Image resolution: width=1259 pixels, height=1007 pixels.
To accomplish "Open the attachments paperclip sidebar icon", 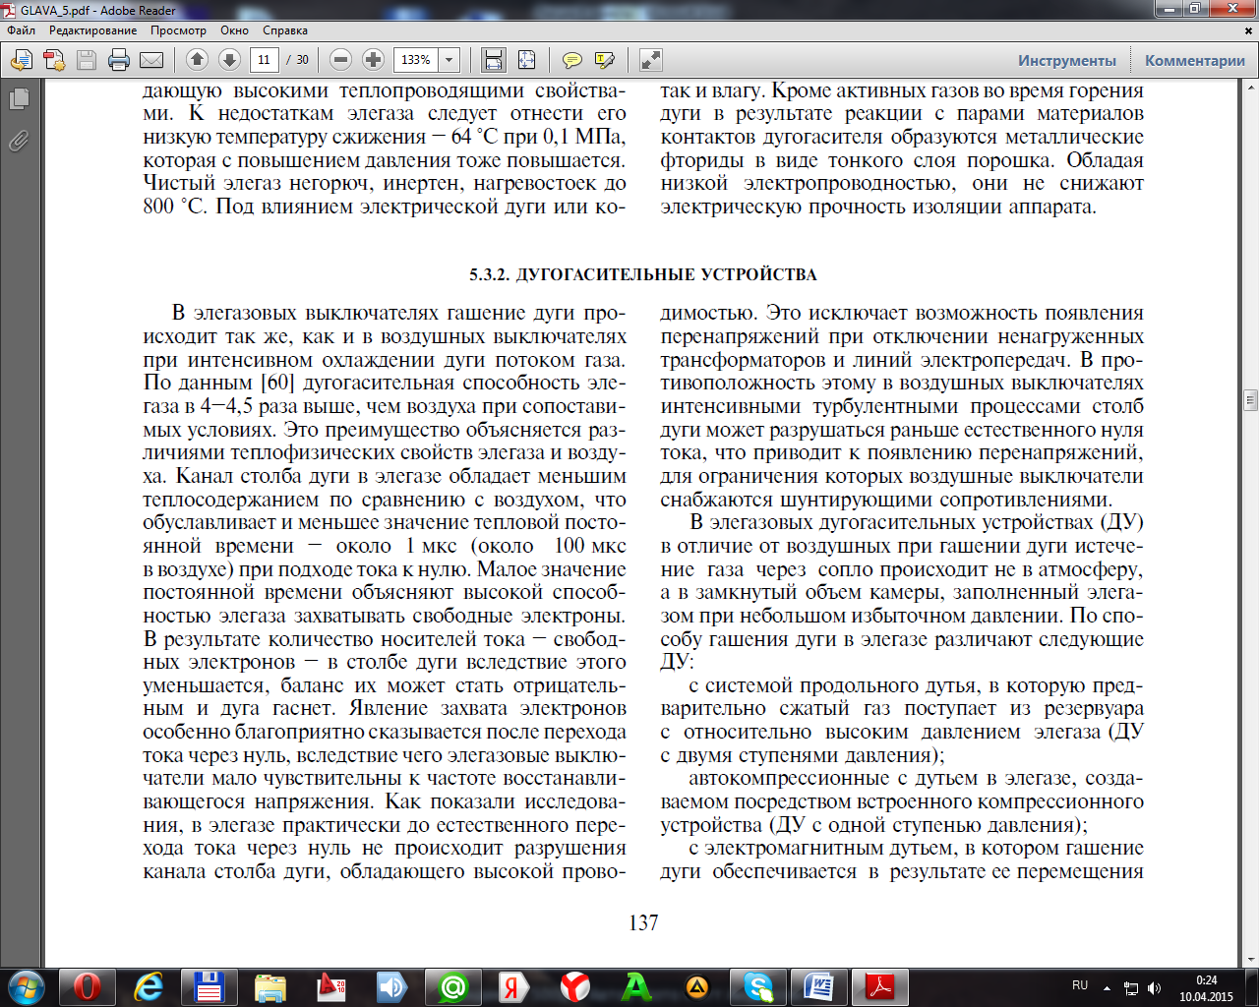I will (x=19, y=142).
